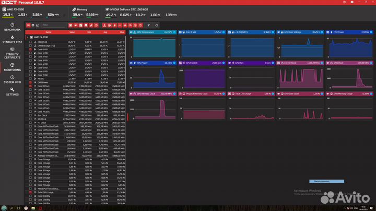
Task: Click the GPU Core Load graph header
Action: point(300,94)
